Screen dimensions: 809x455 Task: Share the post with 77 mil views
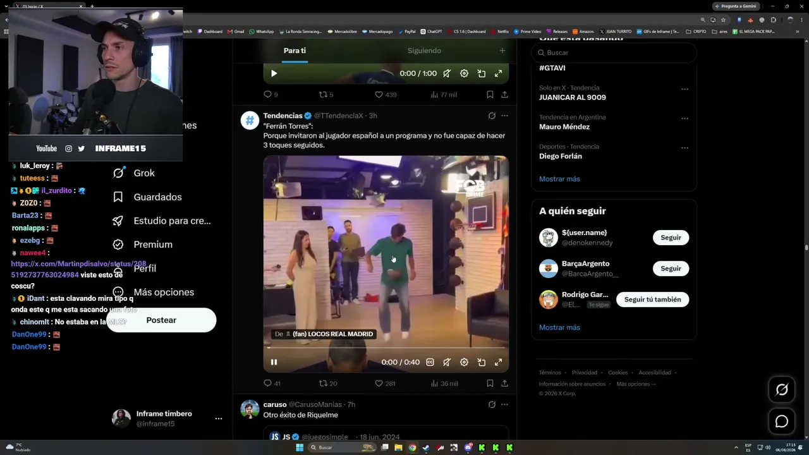tap(504, 95)
